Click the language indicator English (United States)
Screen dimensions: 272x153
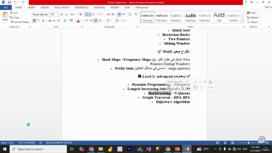click(59, 143)
